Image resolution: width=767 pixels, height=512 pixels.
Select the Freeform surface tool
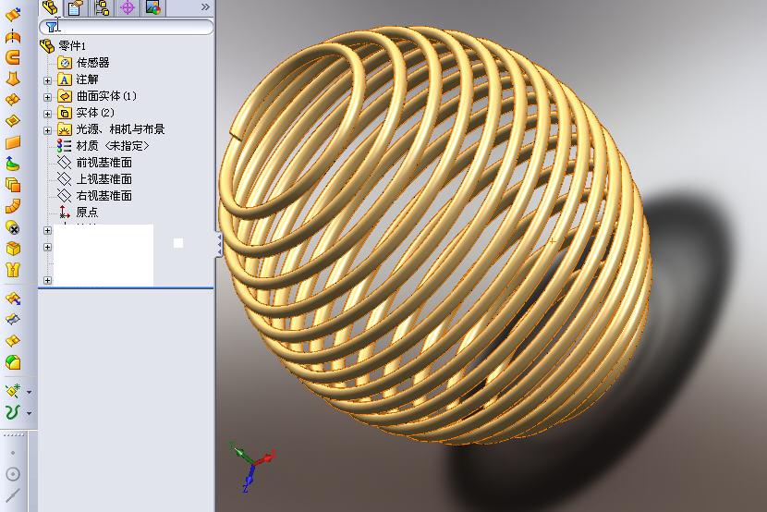13,164
